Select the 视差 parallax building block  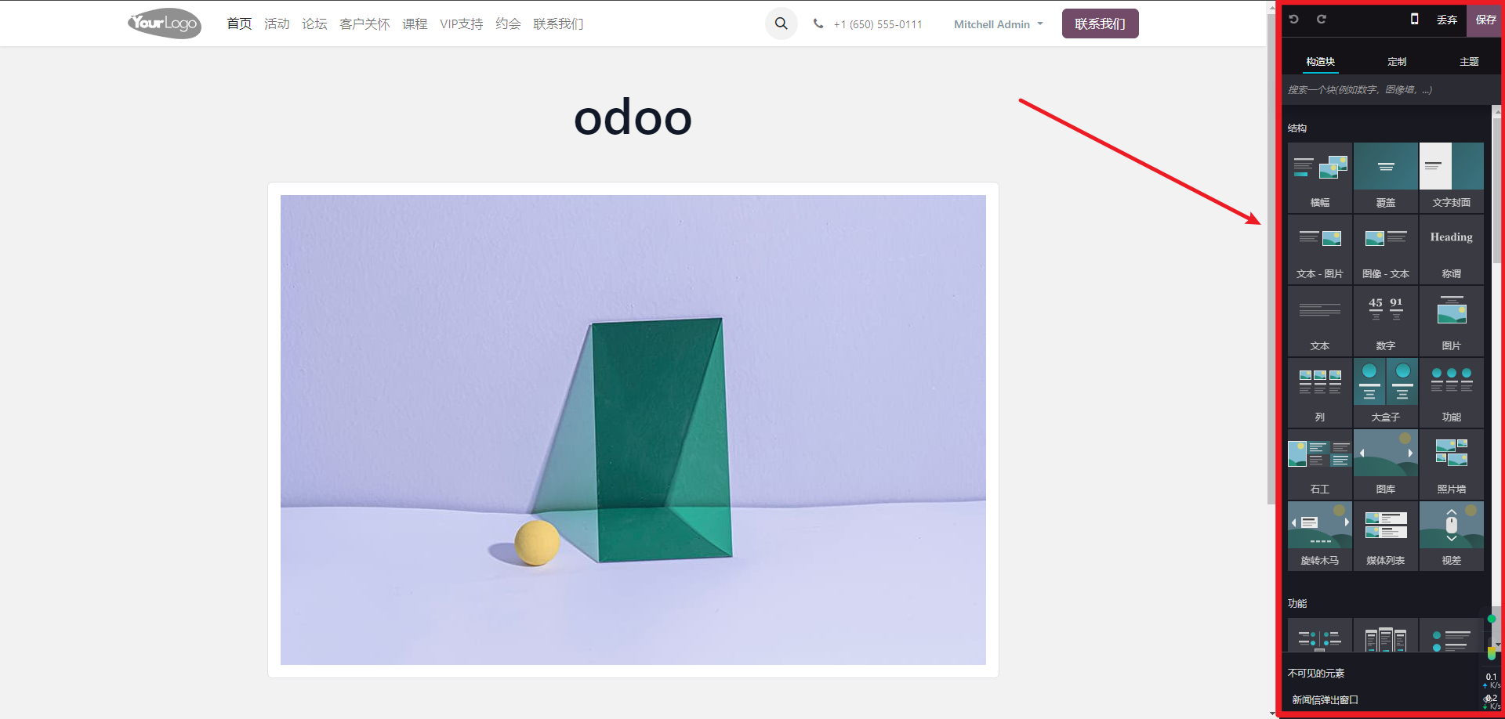(x=1452, y=536)
